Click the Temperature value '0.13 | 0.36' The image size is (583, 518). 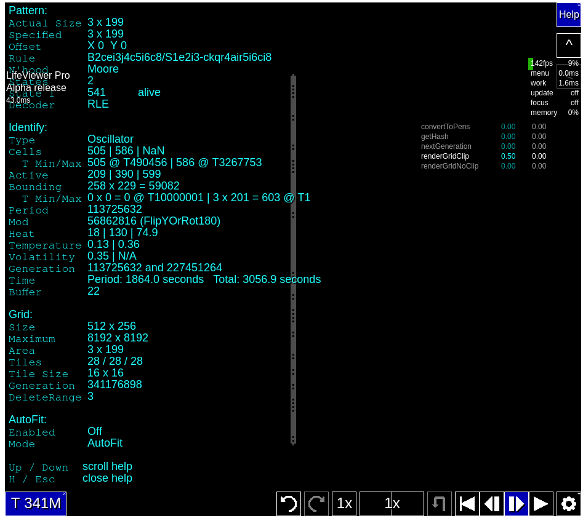tap(113, 244)
